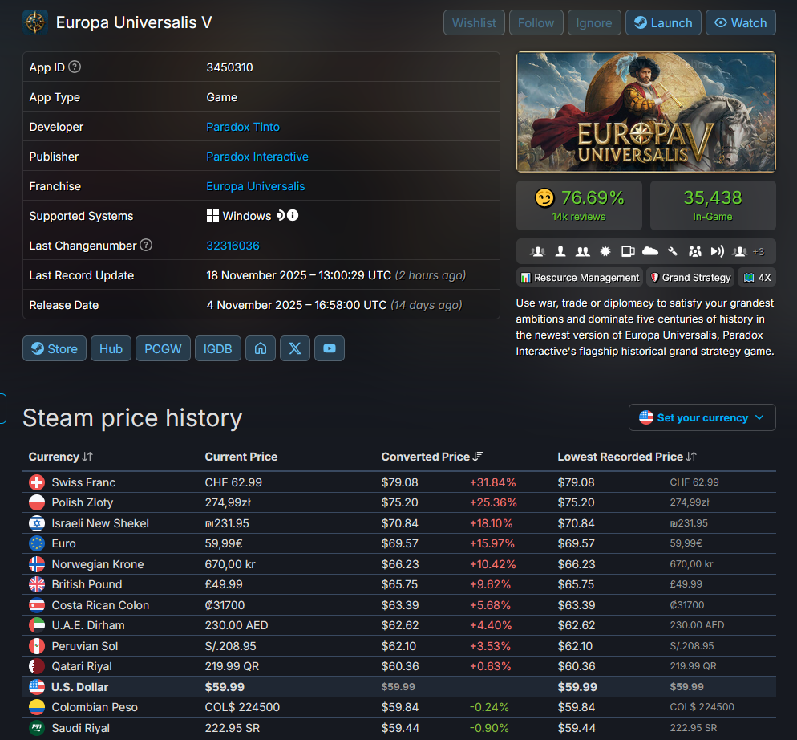Open the X (Twitter) profile link

[x=295, y=348]
